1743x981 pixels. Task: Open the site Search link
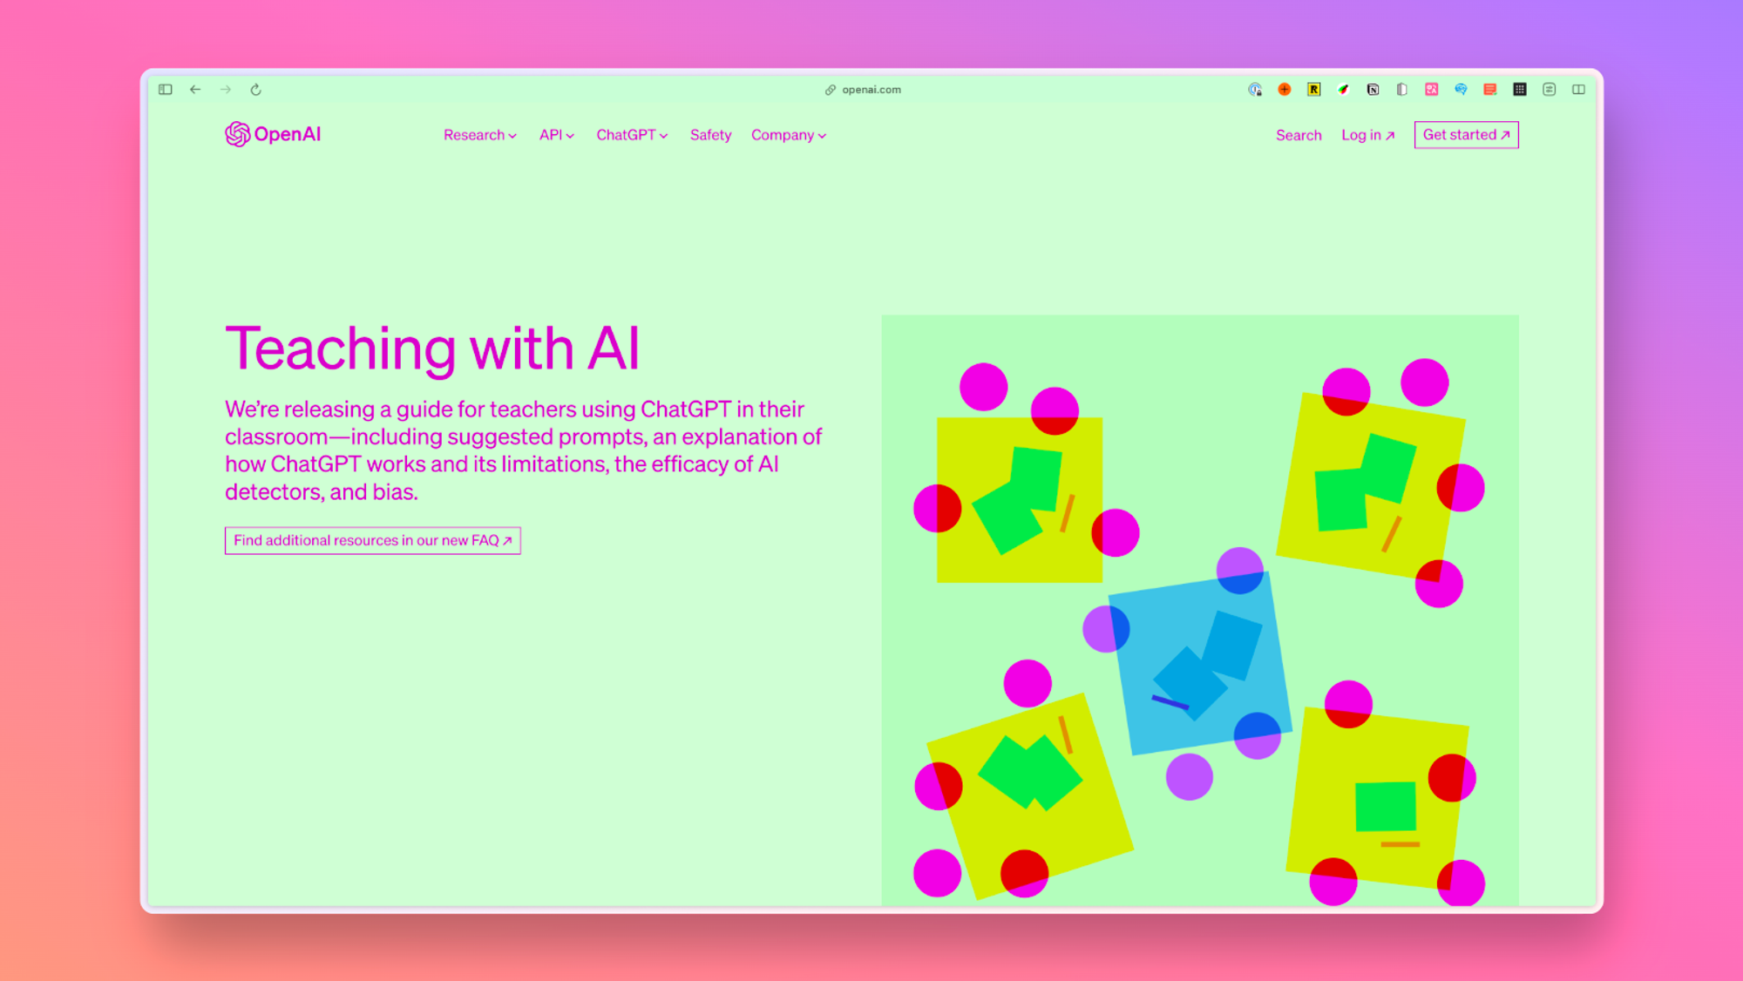1299,135
